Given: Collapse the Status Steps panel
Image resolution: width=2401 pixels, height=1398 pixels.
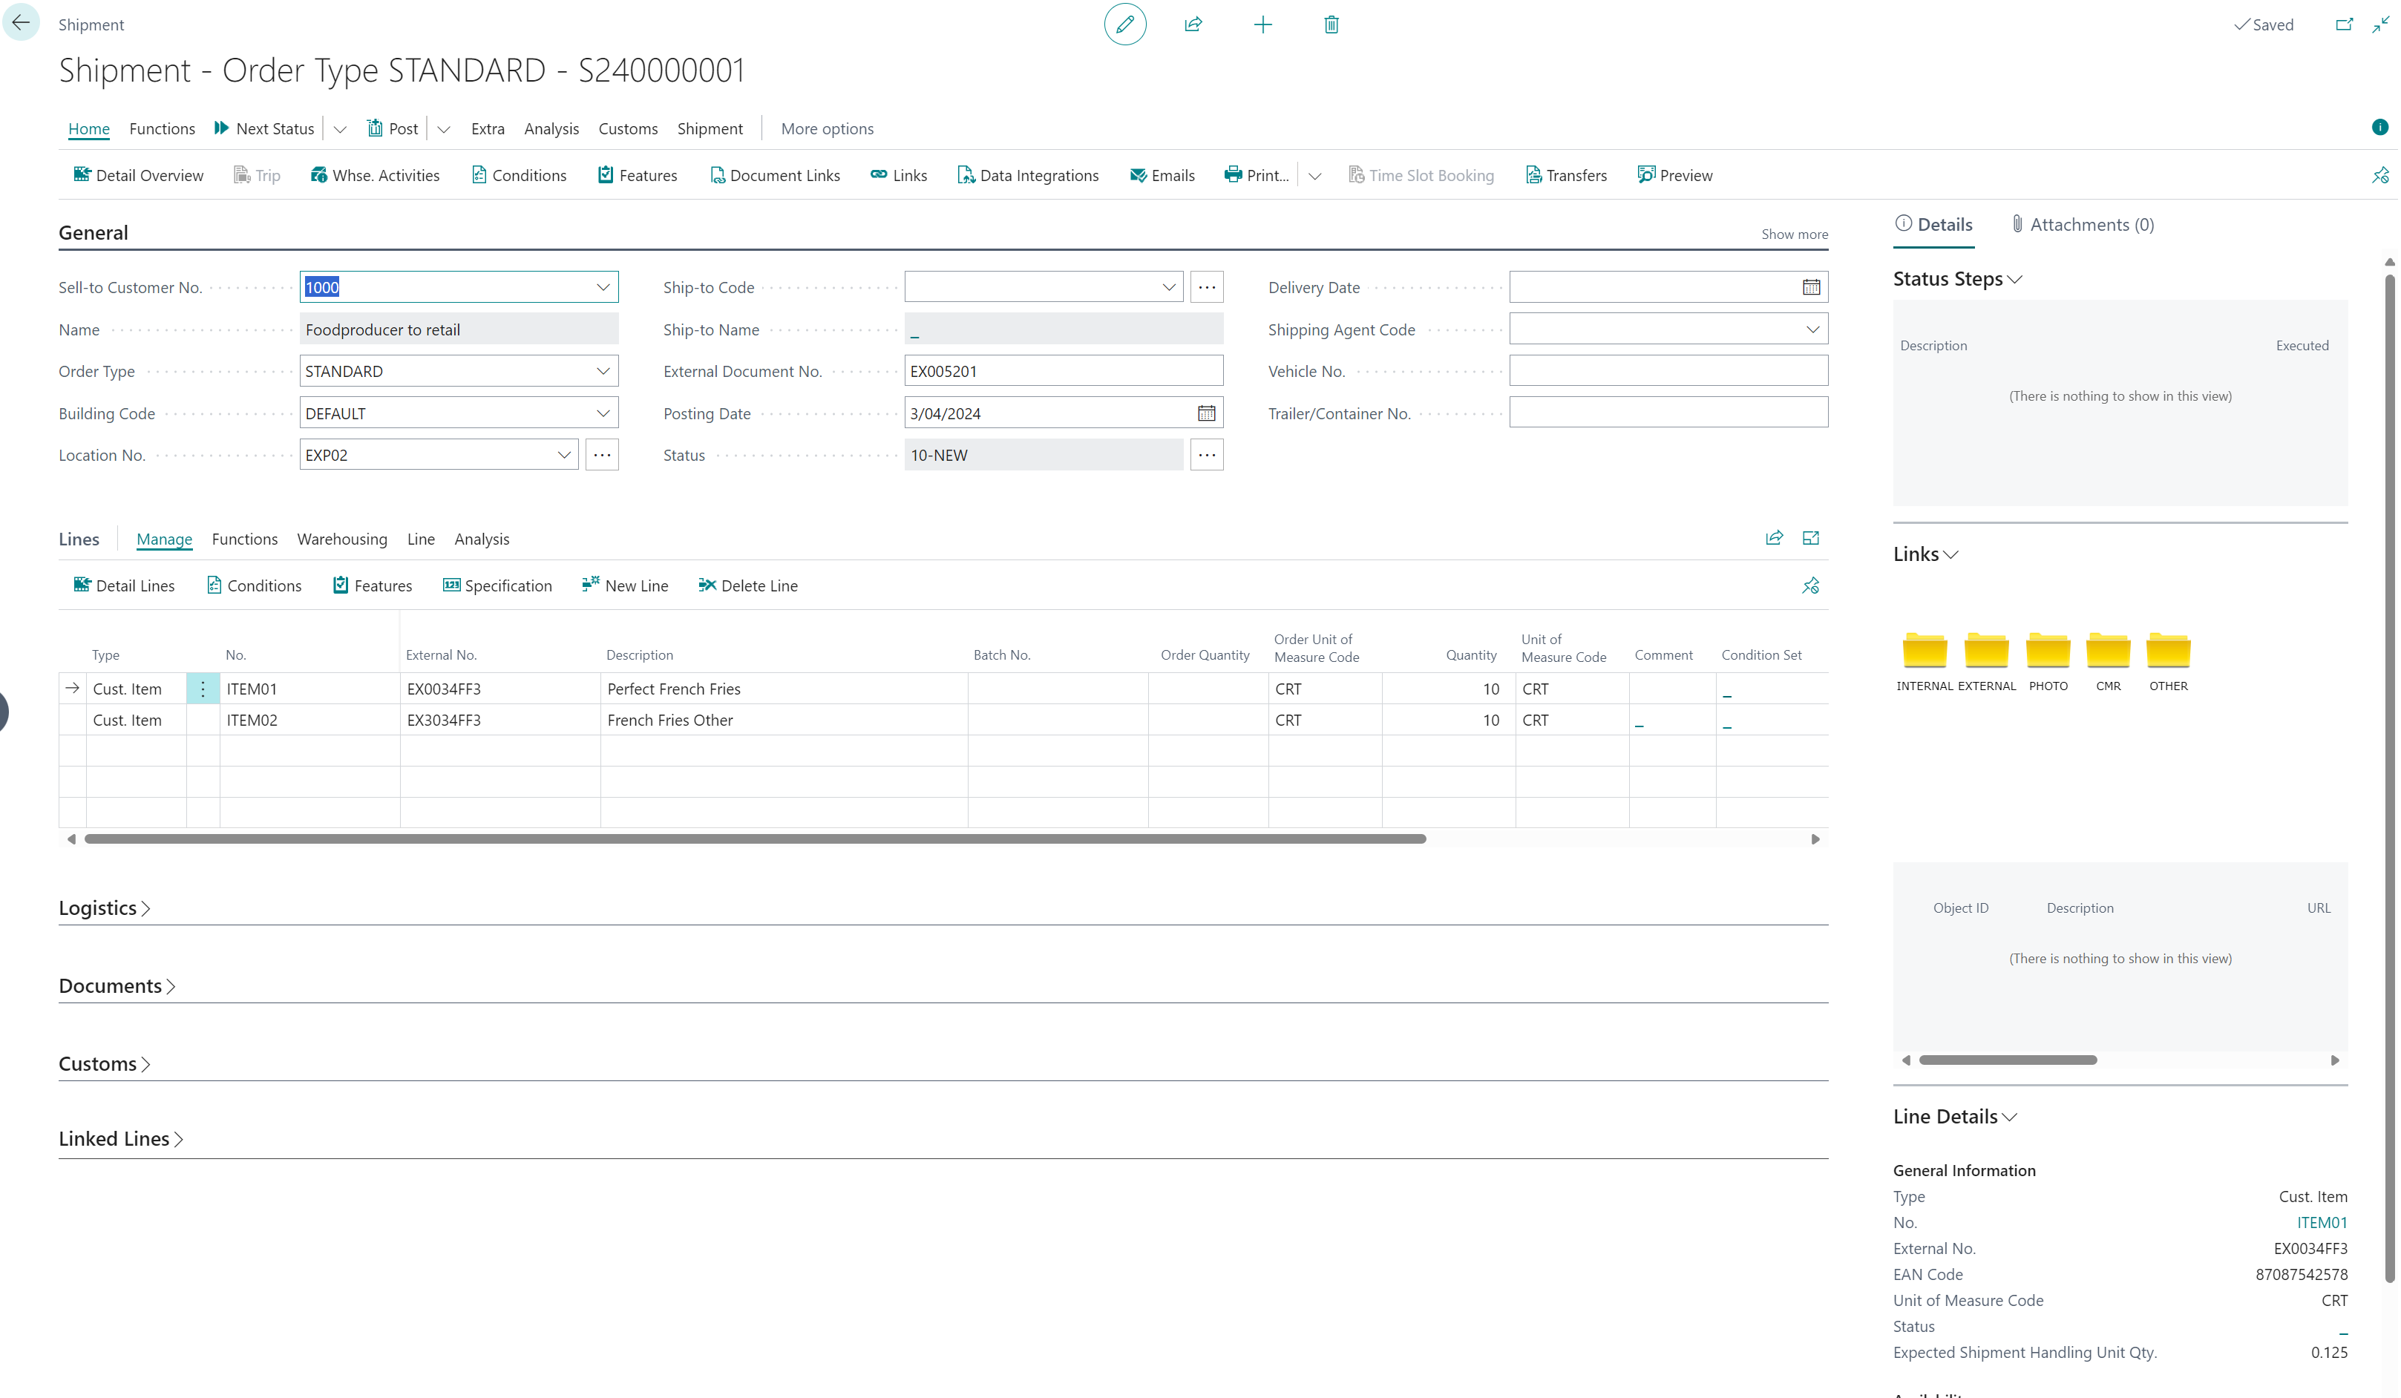Looking at the screenshot, I should tap(2014, 279).
